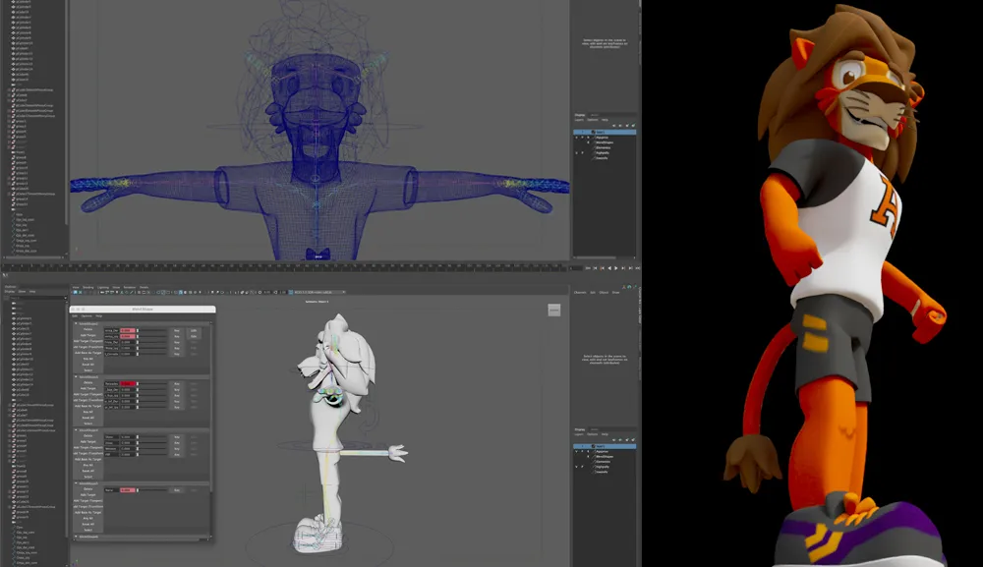Open the Options menu of the Shape Editor

tap(87, 316)
